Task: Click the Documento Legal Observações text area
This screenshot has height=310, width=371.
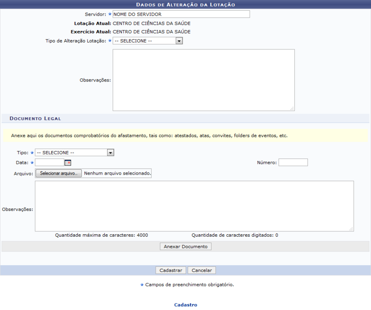Action: [194, 206]
